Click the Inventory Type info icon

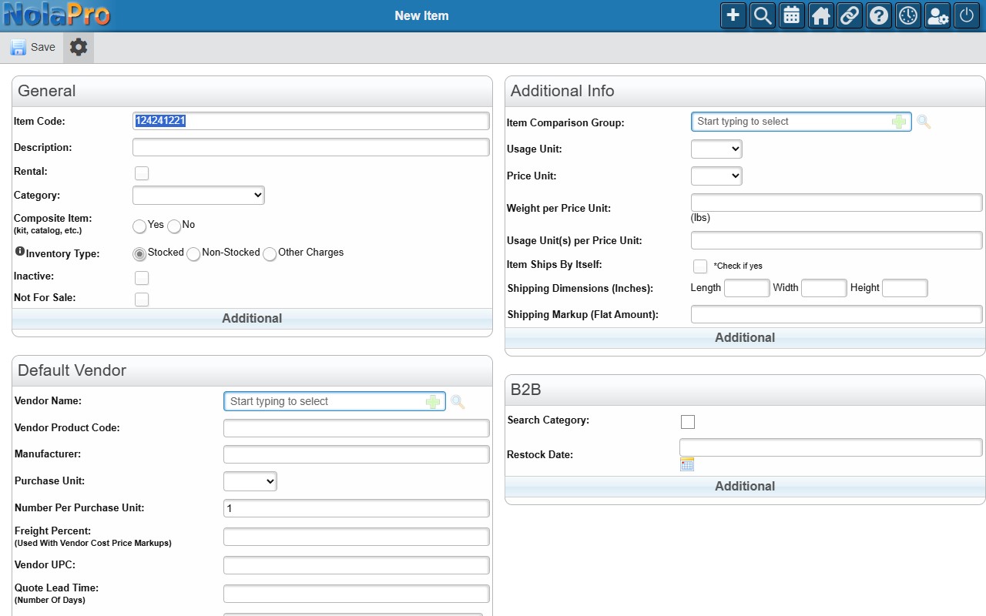[19, 251]
